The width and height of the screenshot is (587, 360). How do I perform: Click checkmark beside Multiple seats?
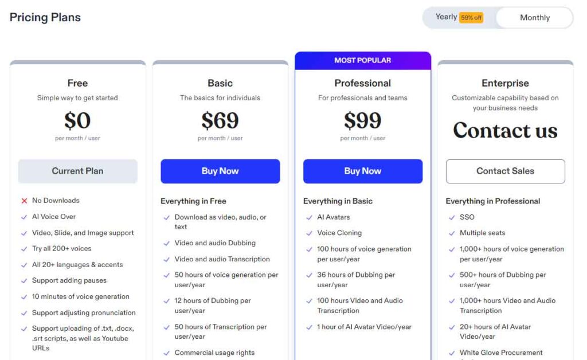point(452,233)
